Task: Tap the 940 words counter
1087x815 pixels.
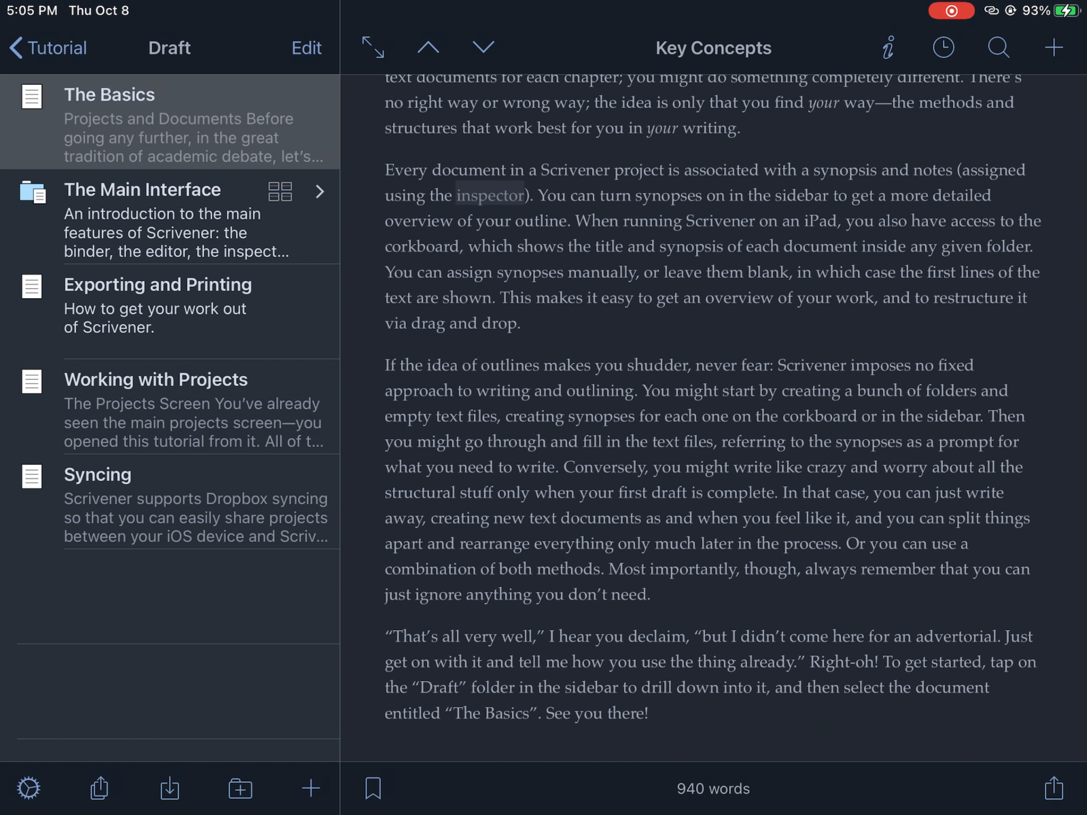Action: coord(713,788)
